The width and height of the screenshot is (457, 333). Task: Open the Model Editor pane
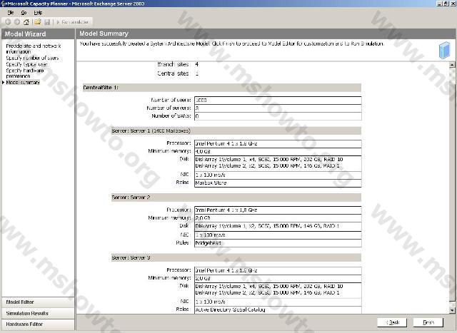click(x=38, y=302)
